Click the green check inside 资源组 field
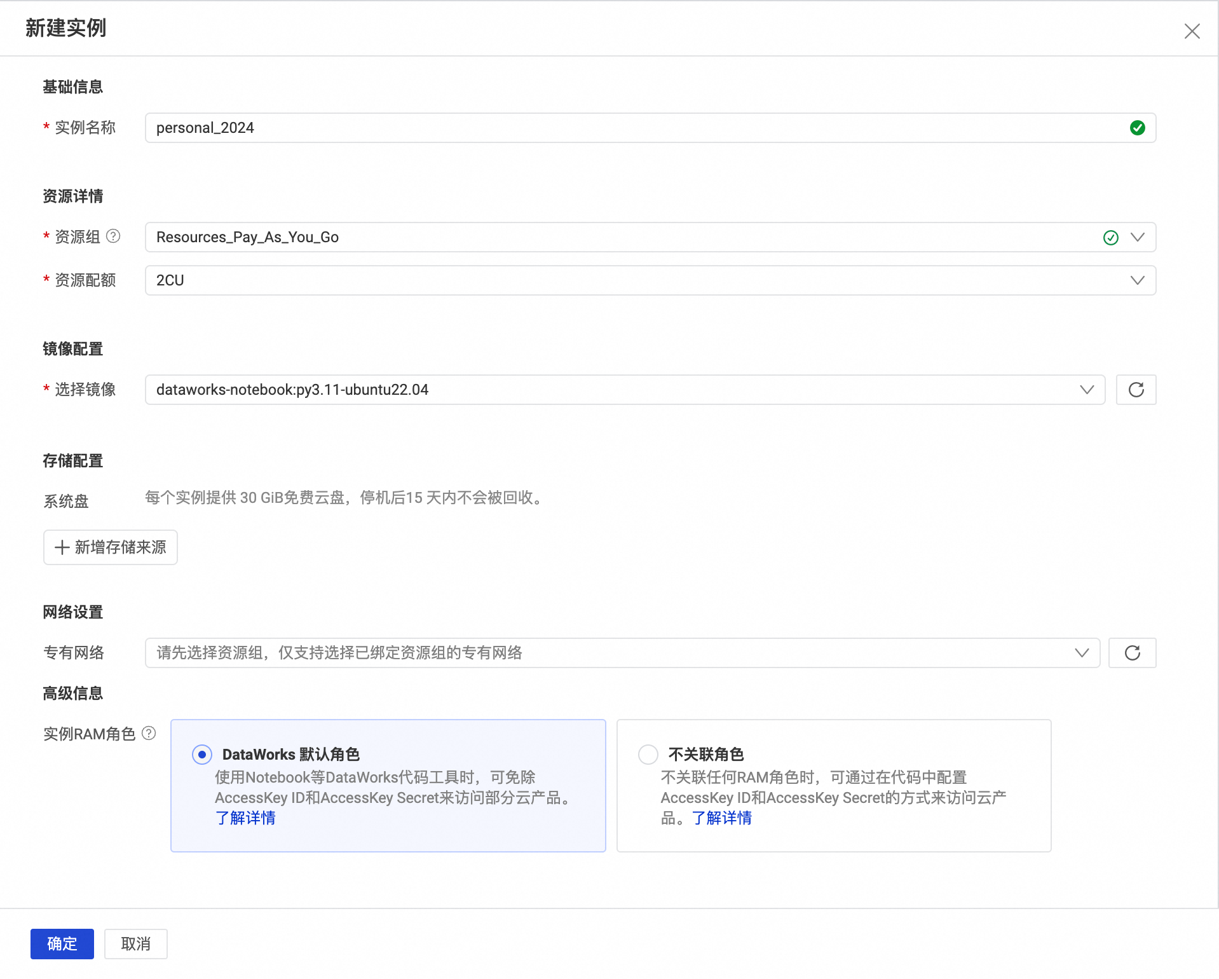 click(x=1110, y=238)
